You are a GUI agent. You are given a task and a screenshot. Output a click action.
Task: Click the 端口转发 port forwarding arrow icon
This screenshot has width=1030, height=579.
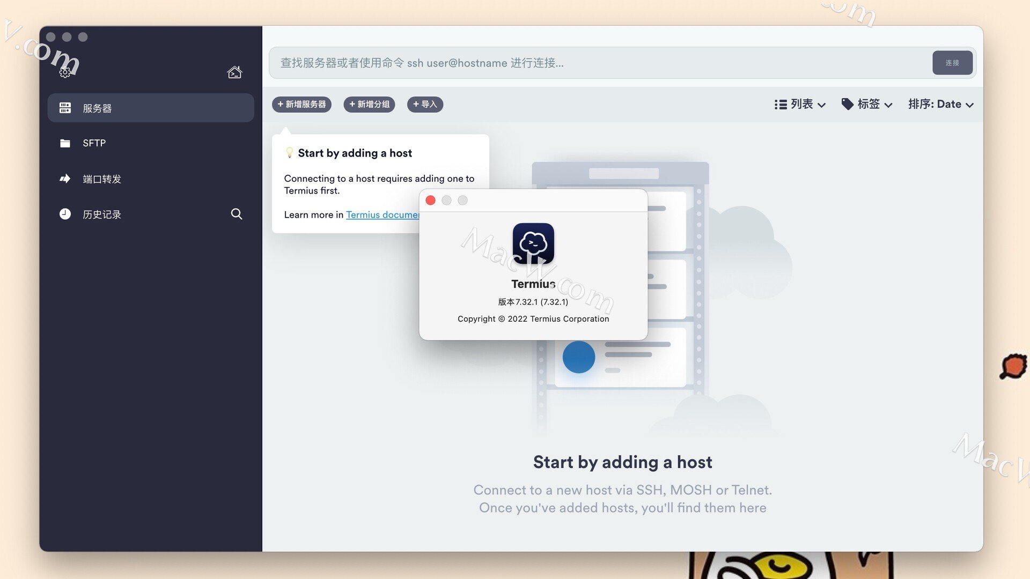pyautogui.click(x=65, y=179)
